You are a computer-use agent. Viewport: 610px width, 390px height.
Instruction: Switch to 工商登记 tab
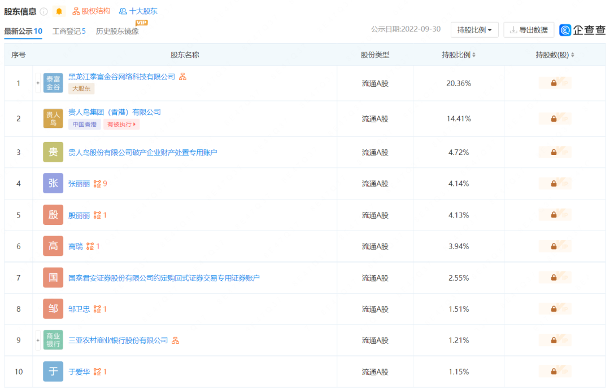point(69,31)
